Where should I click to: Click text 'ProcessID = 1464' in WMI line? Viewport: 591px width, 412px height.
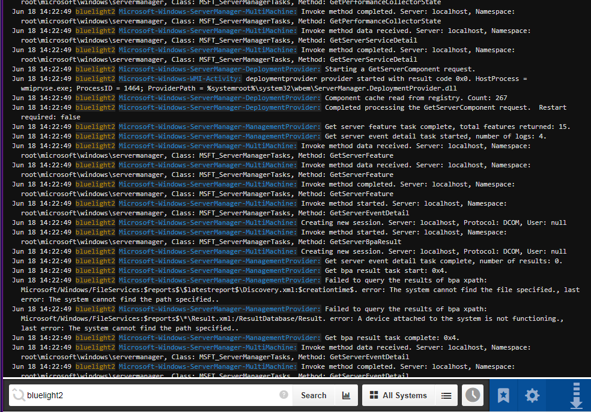click(x=108, y=88)
